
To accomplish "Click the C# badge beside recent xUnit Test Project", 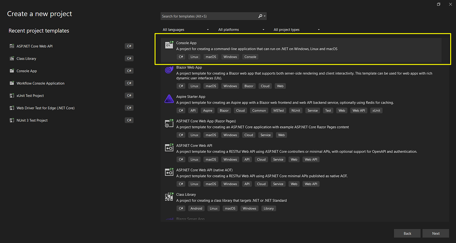I will click(x=129, y=96).
